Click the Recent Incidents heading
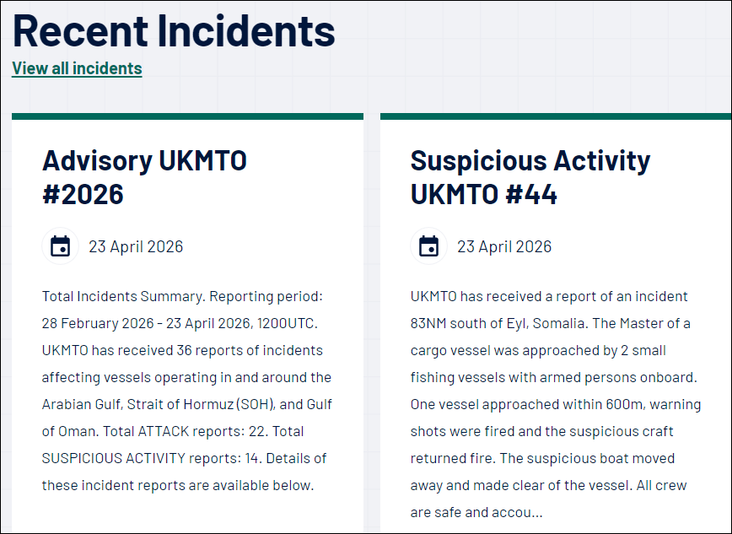 click(x=174, y=31)
